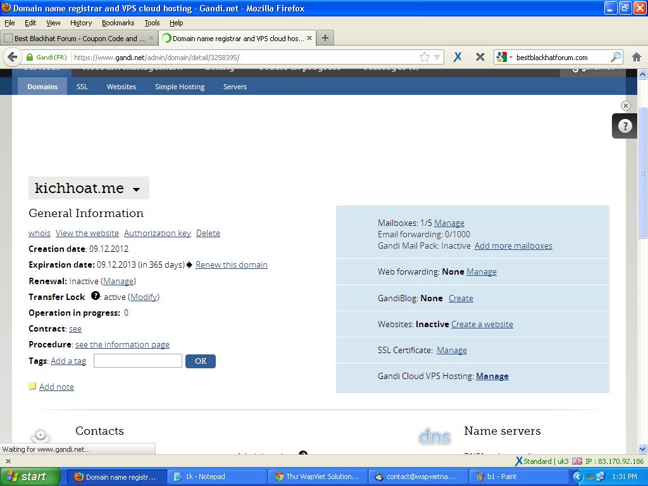Click the Authorization key link
Image resolution: width=648 pixels, height=486 pixels.
pyautogui.click(x=157, y=233)
